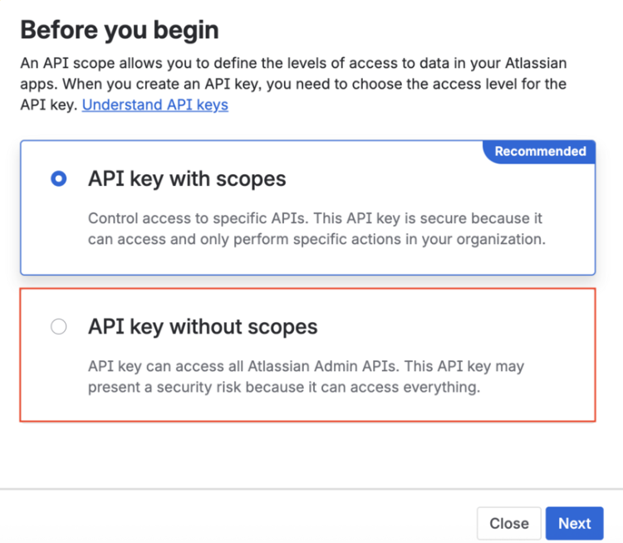Open the Understand API keys link
This screenshot has width=623, height=543.
pyautogui.click(x=155, y=105)
